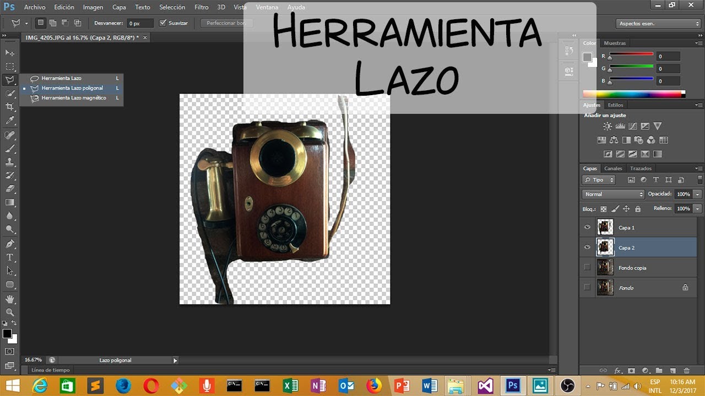Click the Desvanecer pixel input field
Image resolution: width=705 pixels, height=396 pixels.
click(140, 24)
